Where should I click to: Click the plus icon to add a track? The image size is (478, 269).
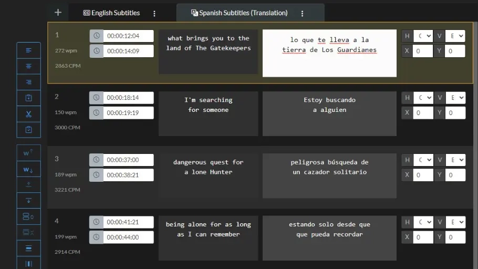coord(58,13)
